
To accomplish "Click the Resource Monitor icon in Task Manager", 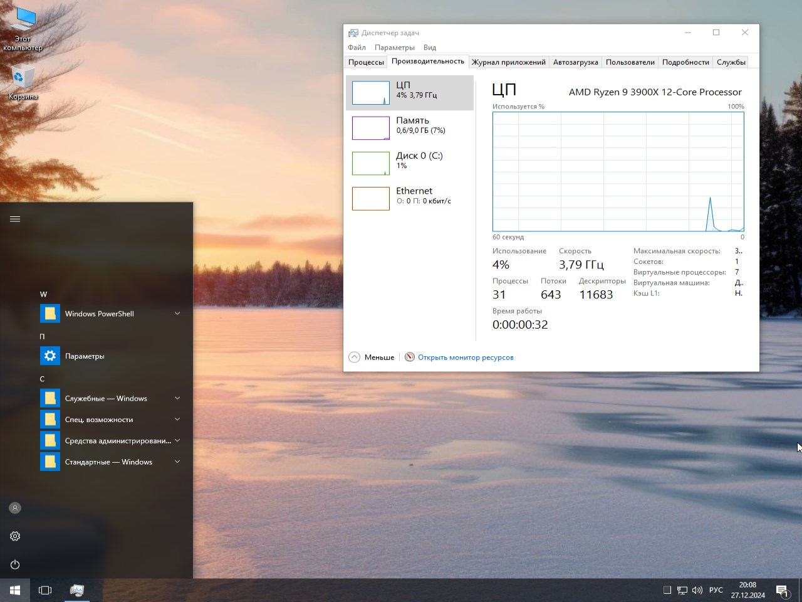I will coord(410,357).
